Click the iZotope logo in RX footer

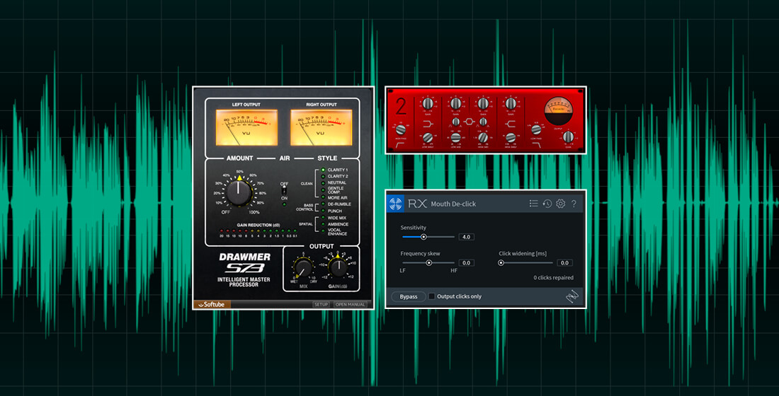point(572,296)
